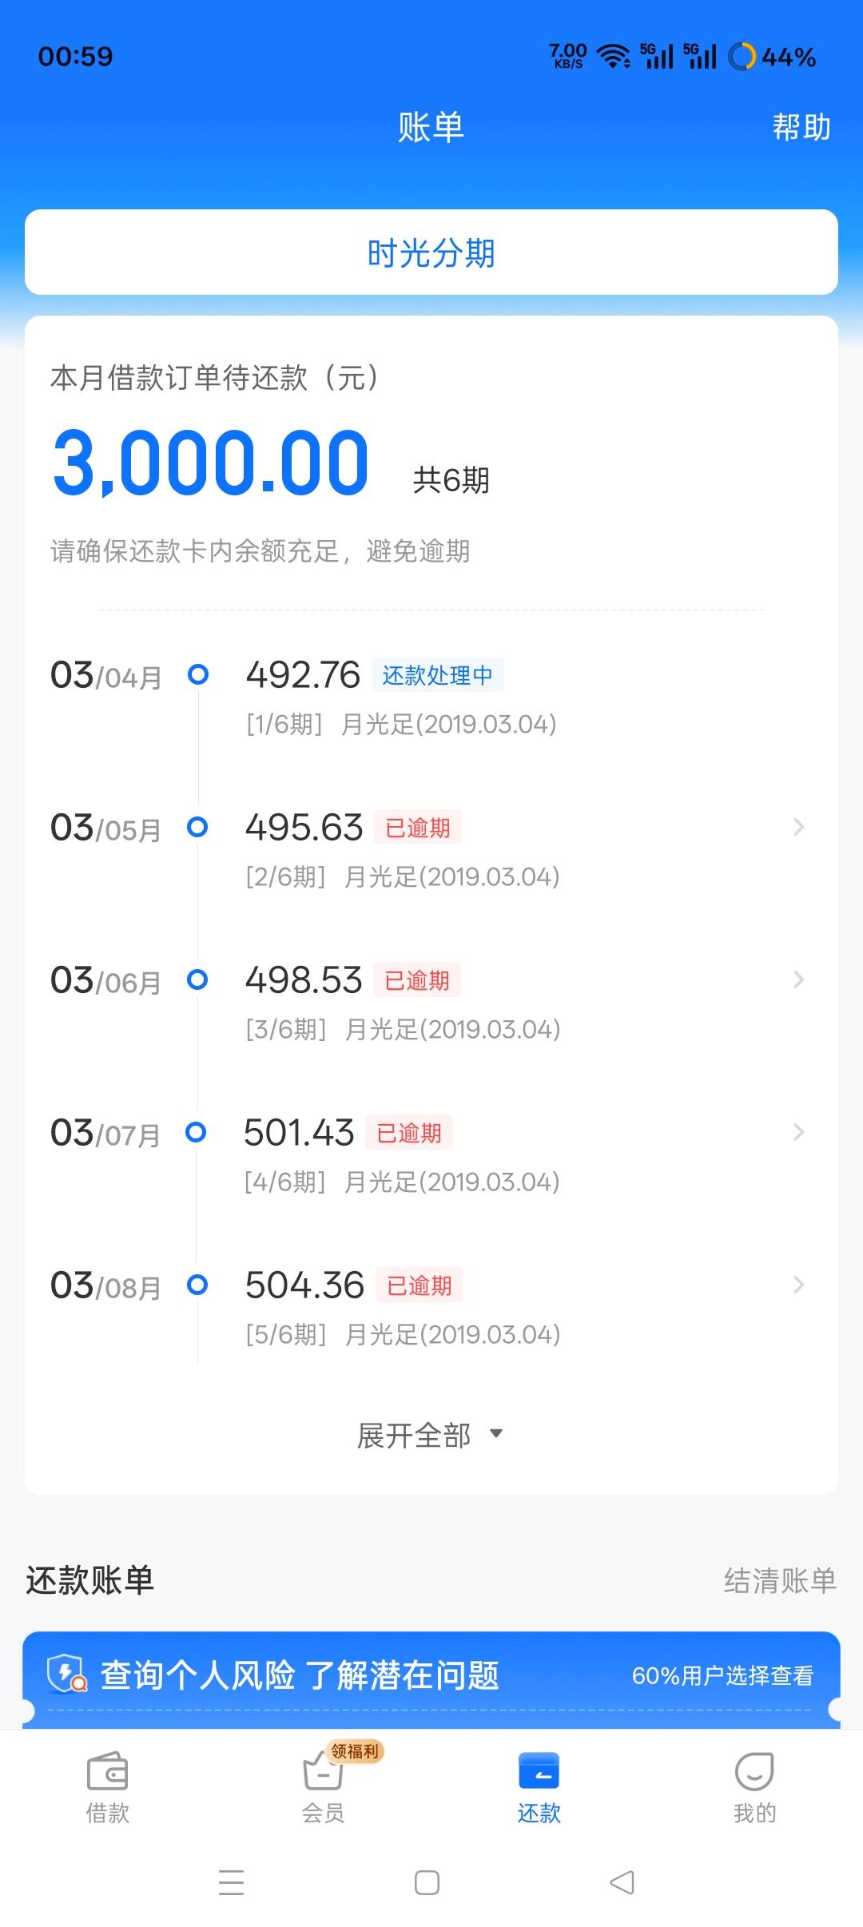Viewport: 863px width, 1927px height.
Task: Select timeline marker for 03/04月 installment
Action: [x=198, y=674]
